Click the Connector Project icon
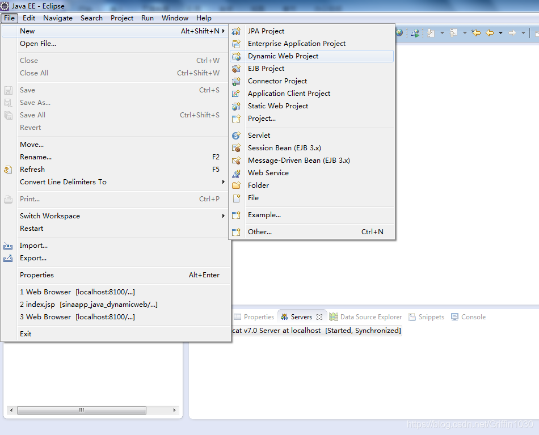This screenshot has width=539, height=435. pos(236,81)
